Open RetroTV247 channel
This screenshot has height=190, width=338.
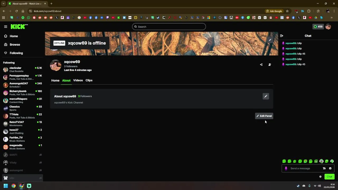(x=22, y=124)
